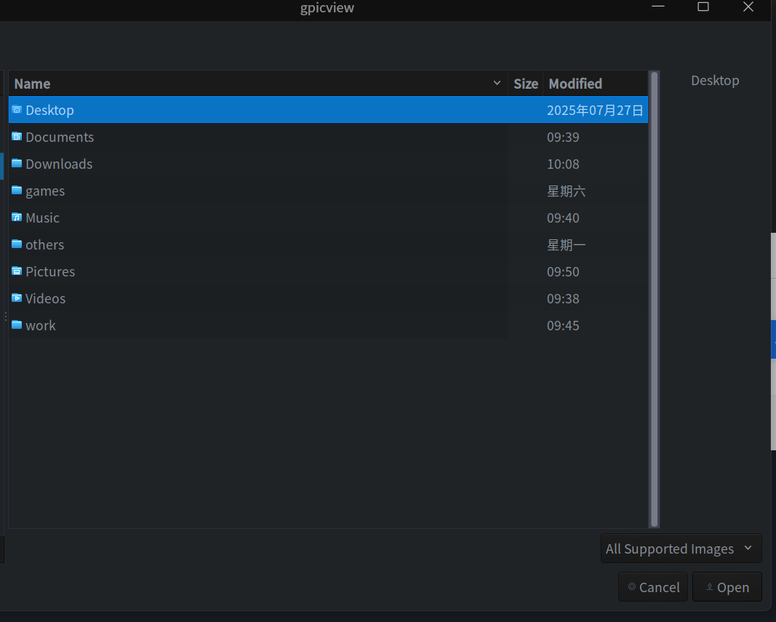The height and width of the screenshot is (622, 776).
Task: Click the 09:40 modified time
Action: pyautogui.click(x=563, y=218)
